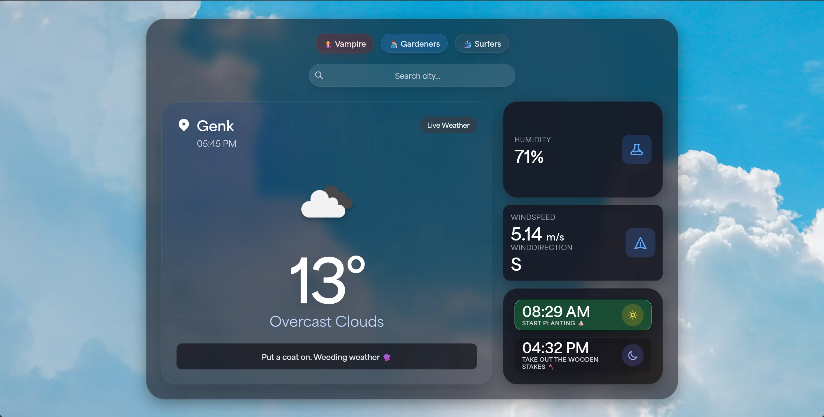The width and height of the screenshot is (824, 417).
Task: Click the Live Weather badge
Action: pos(448,125)
